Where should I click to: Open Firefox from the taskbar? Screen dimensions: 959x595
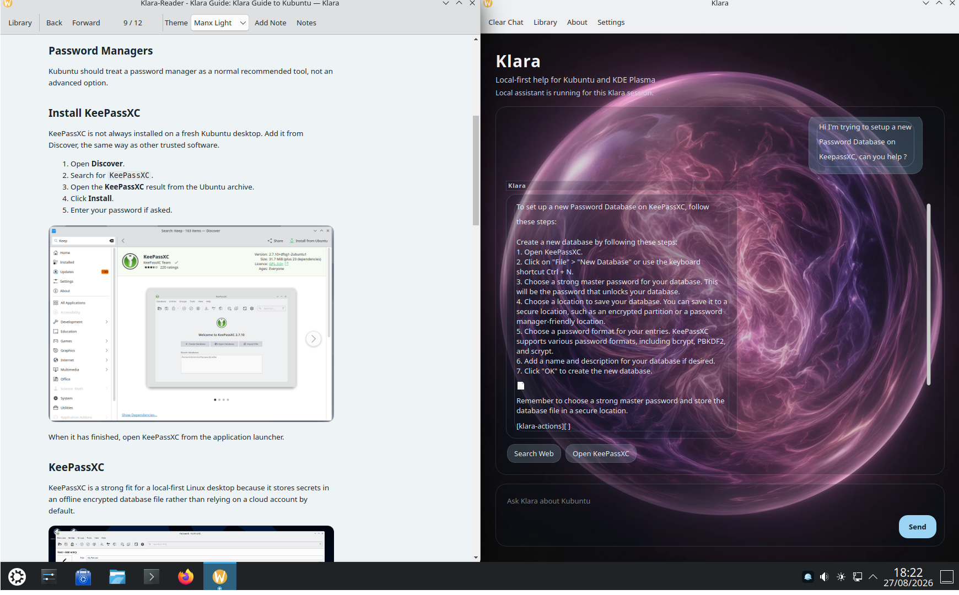pos(186,577)
